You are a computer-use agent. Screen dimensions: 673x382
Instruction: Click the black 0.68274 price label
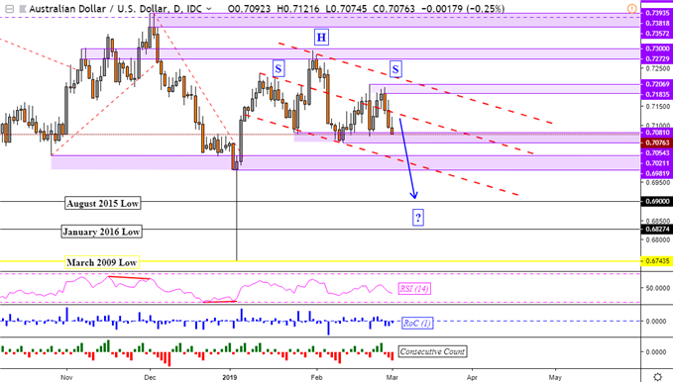pos(657,229)
